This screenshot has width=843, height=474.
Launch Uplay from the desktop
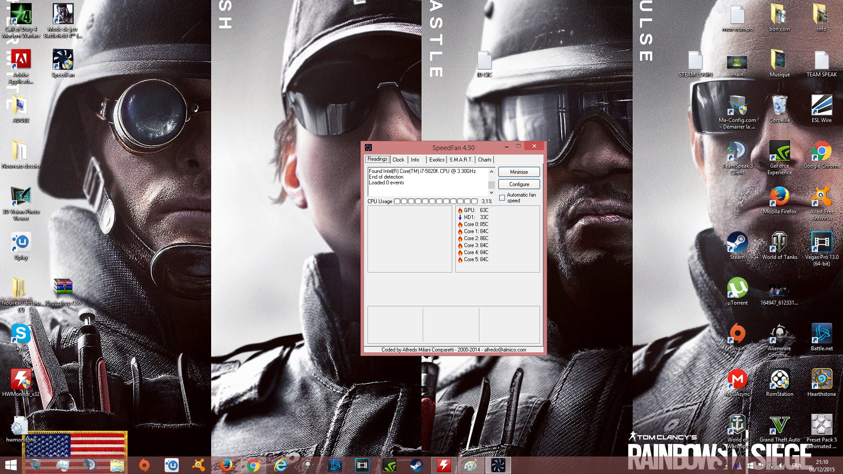point(21,243)
